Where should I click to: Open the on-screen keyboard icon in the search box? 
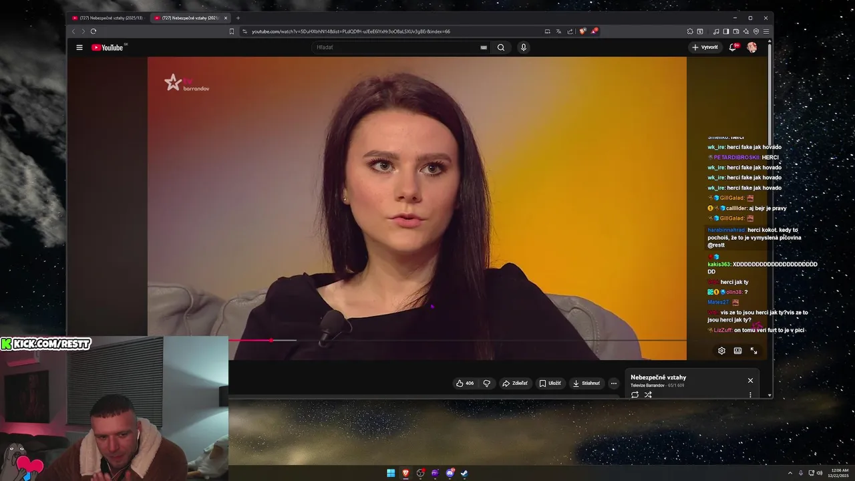(x=484, y=47)
